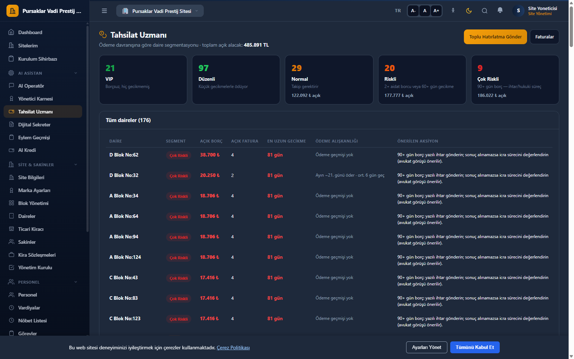Open Tahsilat Uzmanı from sidebar
The image size is (574, 359).
(x=43, y=112)
